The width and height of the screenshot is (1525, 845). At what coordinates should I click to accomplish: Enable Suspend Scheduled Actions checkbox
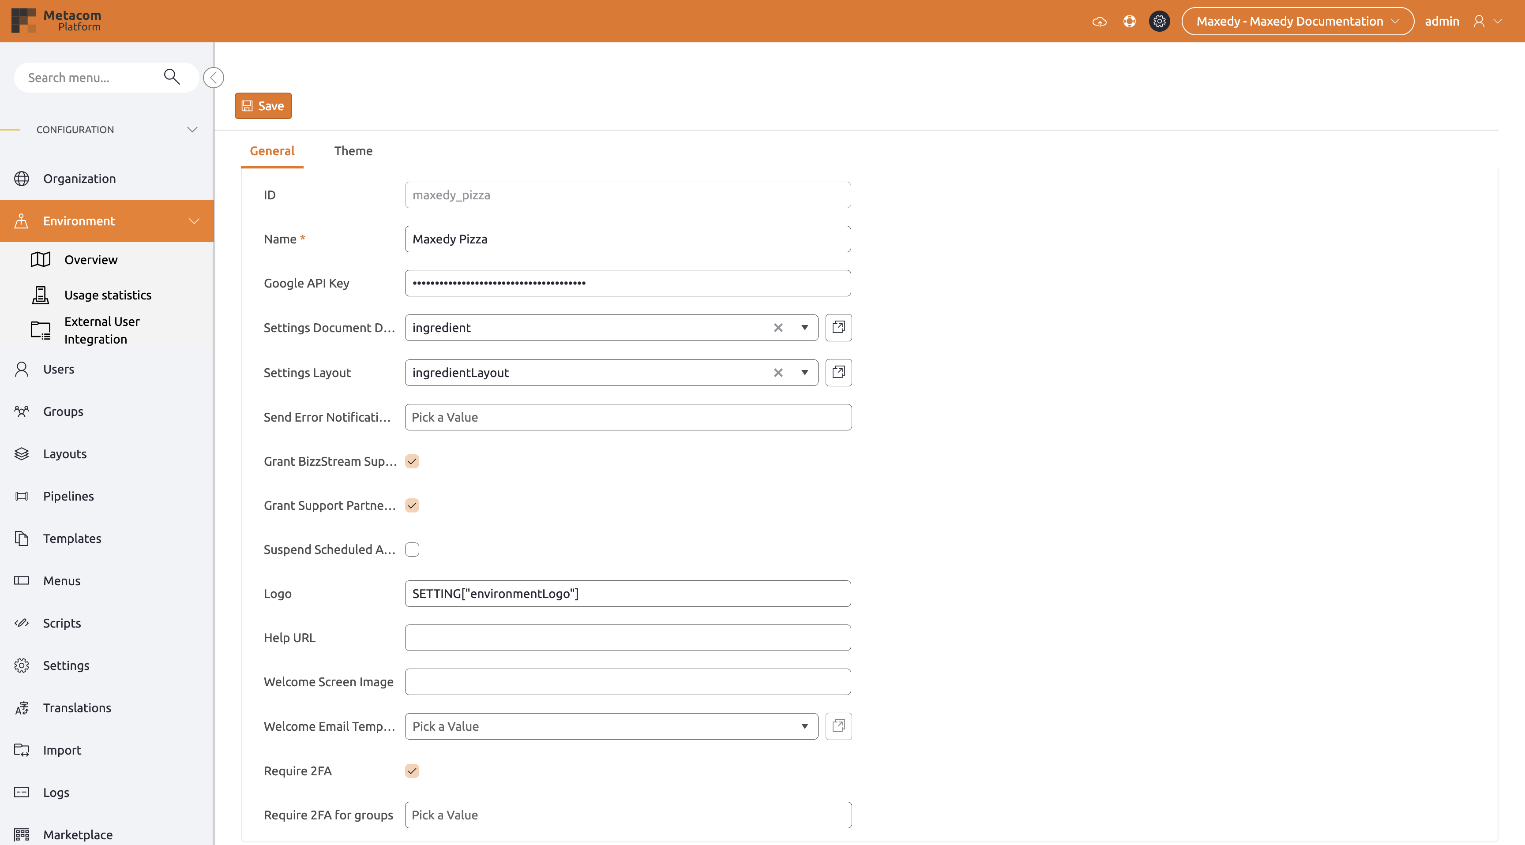click(x=412, y=549)
